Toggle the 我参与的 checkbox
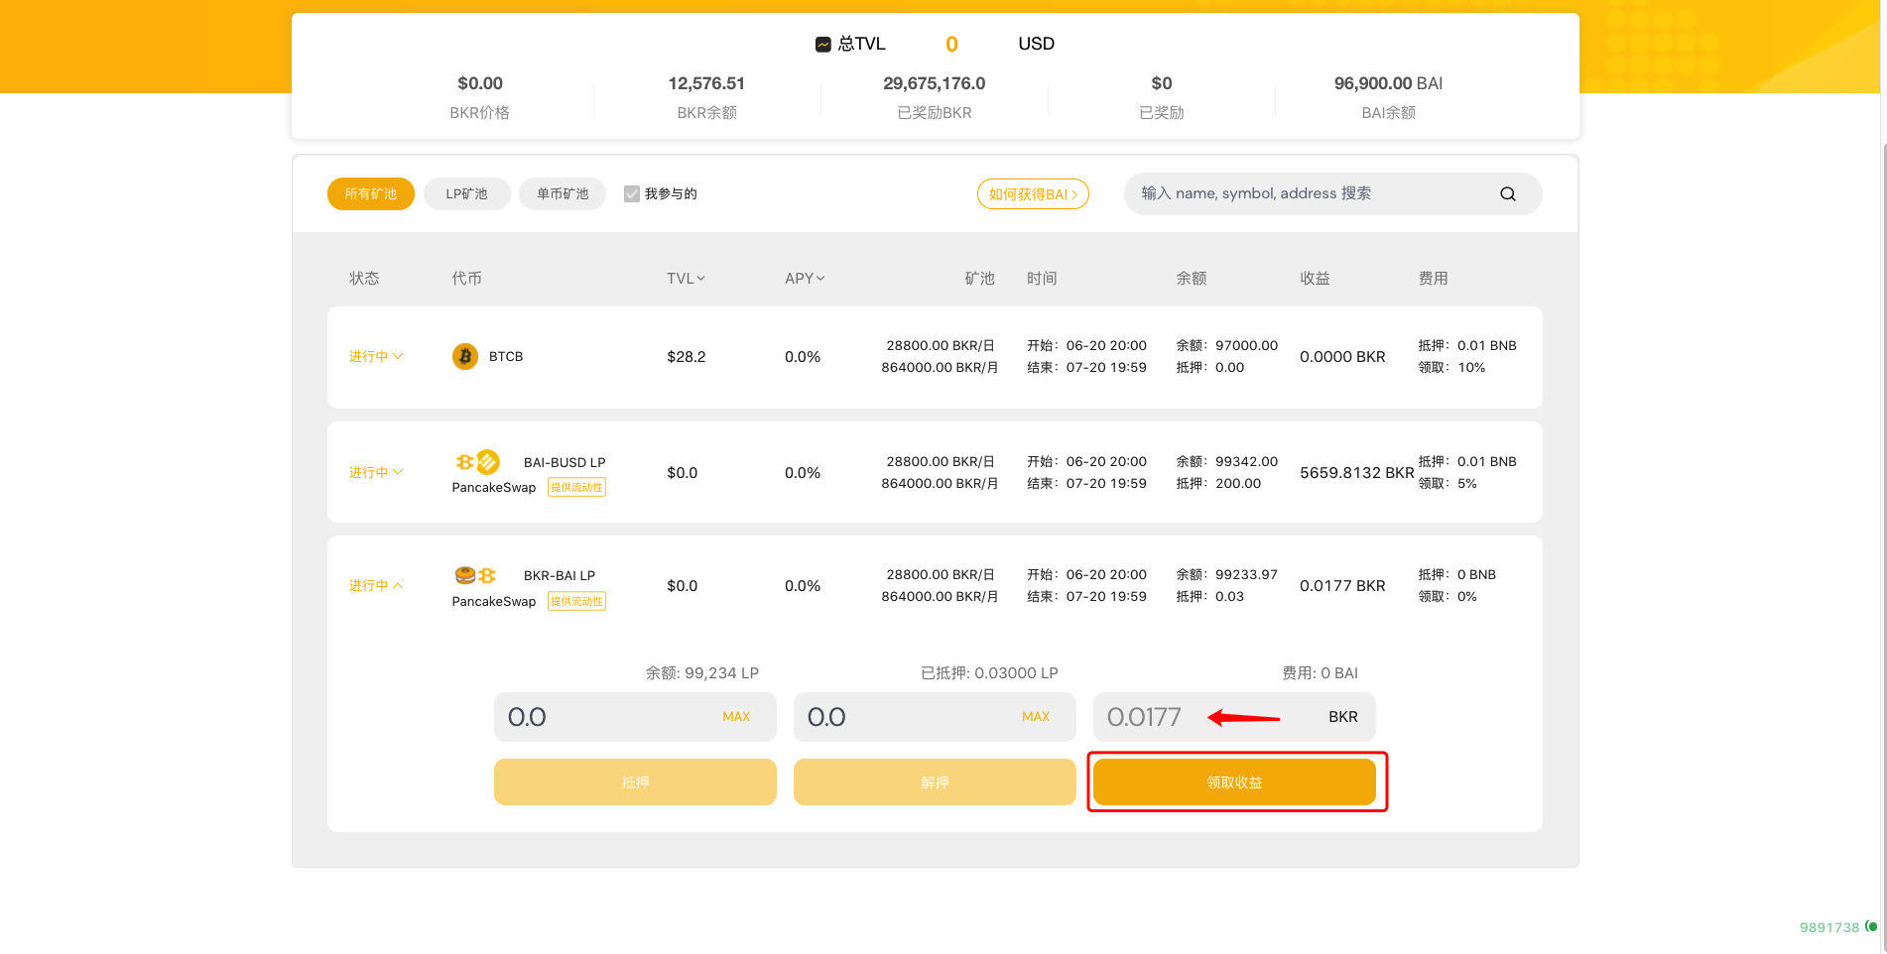This screenshot has width=1887, height=954. pos(631,194)
